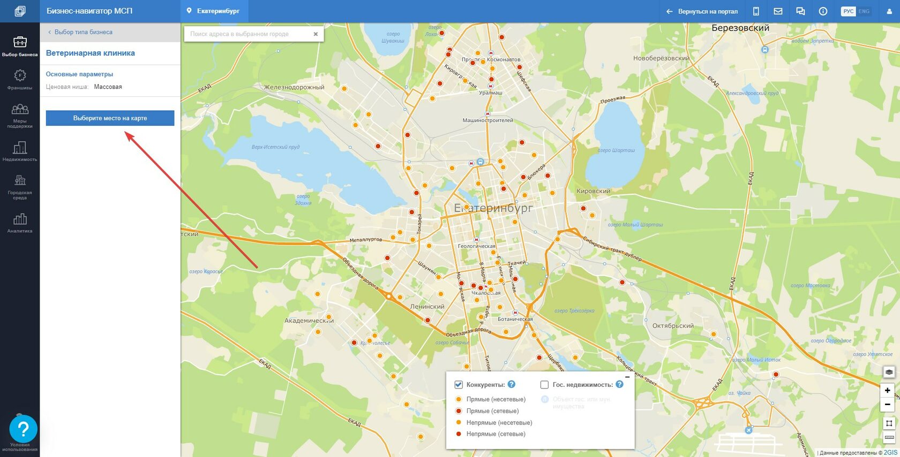900x457 pixels.
Task: Minimize the map legend panel
Action: coord(627,377)
